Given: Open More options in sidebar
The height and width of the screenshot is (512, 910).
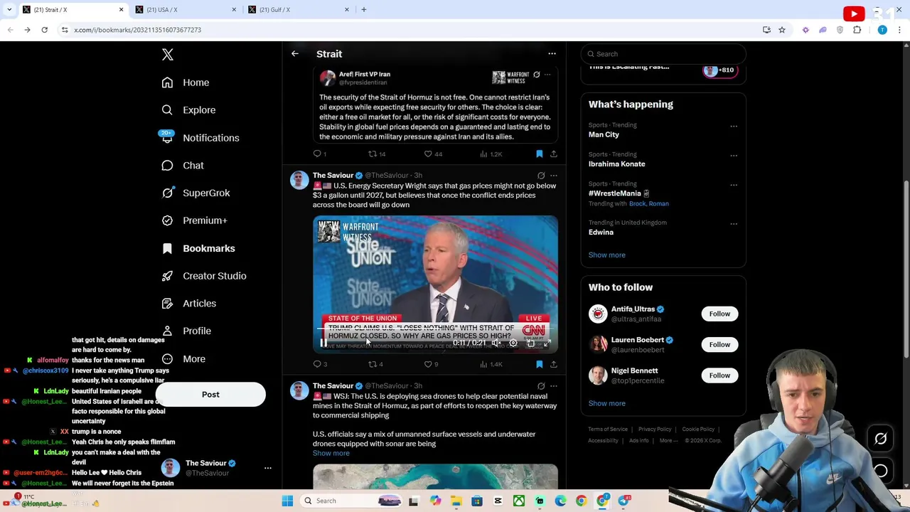Looking at the screenshot, I should 183,359.
